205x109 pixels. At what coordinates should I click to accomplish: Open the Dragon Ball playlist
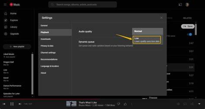click(9, 63)
